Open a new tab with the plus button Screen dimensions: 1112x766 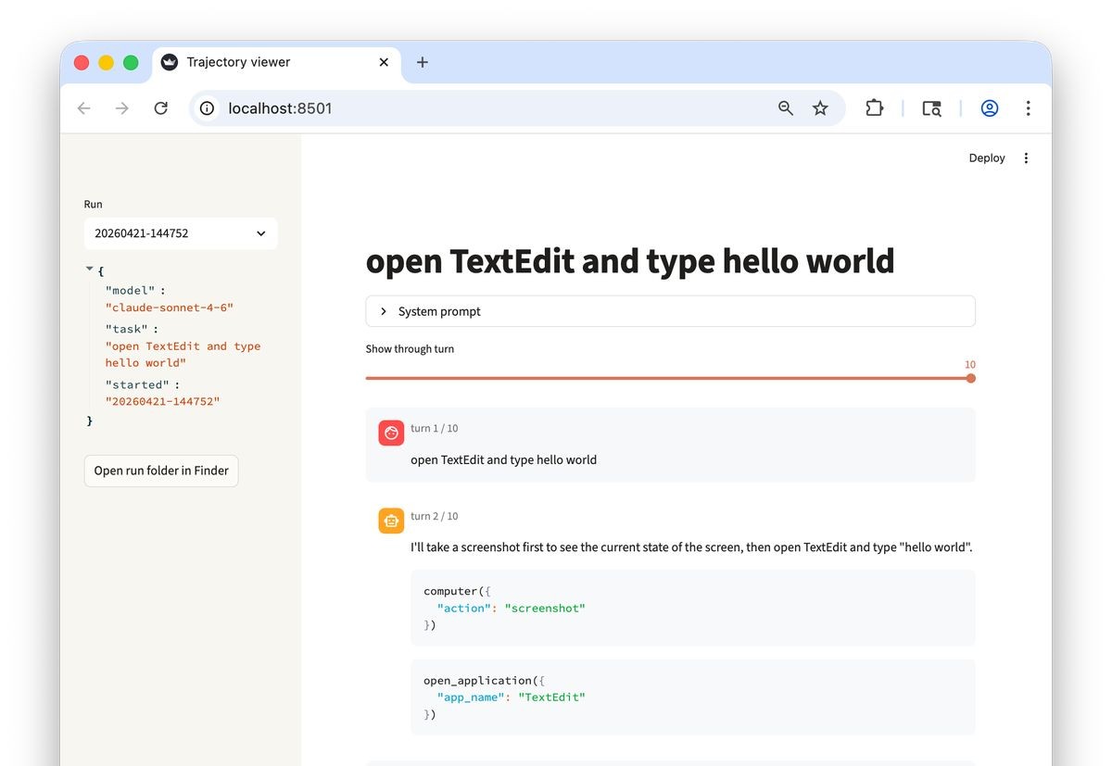[x=423, y=62]
